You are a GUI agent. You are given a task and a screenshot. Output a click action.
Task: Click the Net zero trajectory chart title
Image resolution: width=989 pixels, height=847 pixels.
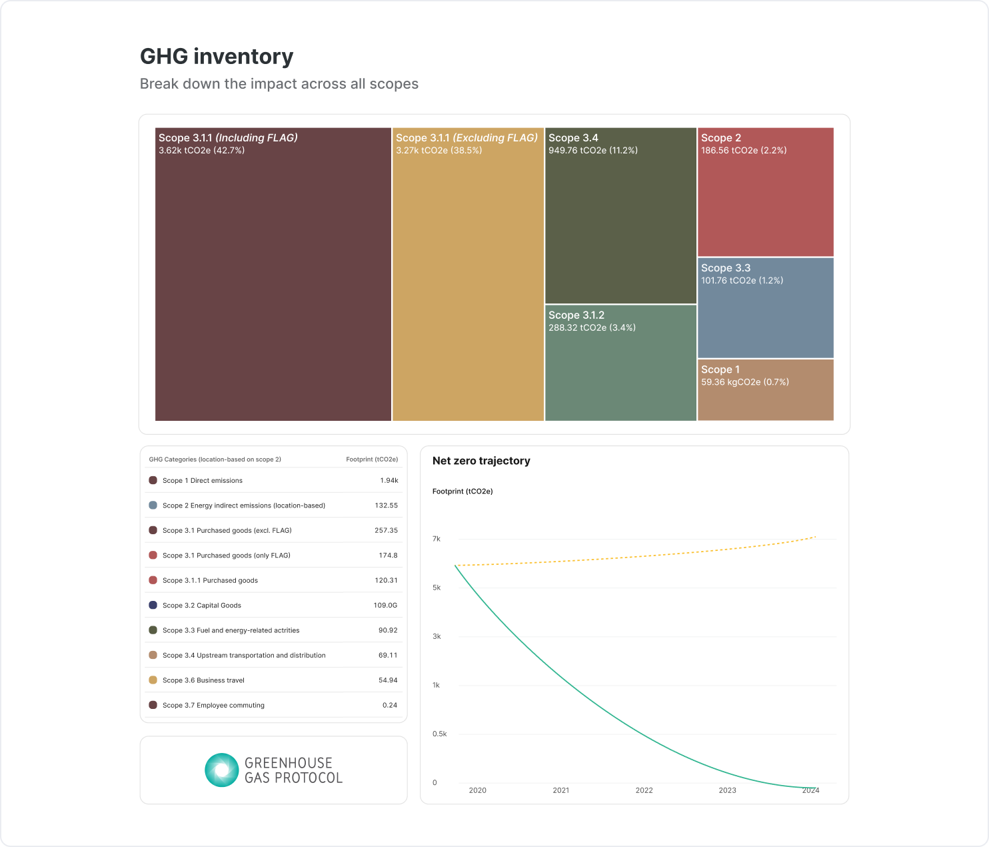pos(481,461)
